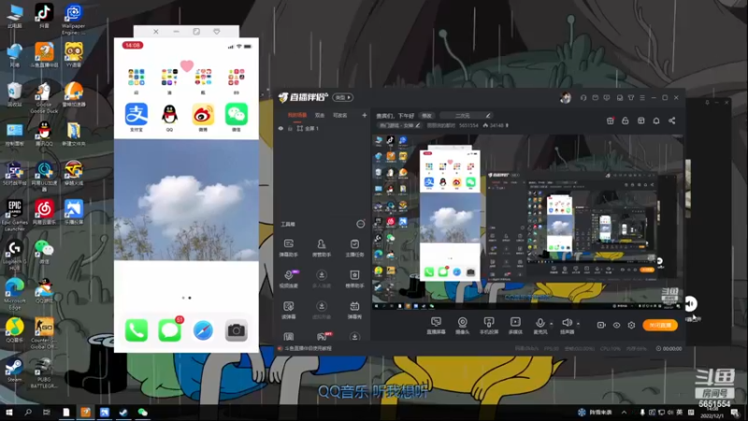The width and height of the screenshot is (748, 421).
Task: Click the phone mirror fullscreen icon
Action: pos(196,32)
